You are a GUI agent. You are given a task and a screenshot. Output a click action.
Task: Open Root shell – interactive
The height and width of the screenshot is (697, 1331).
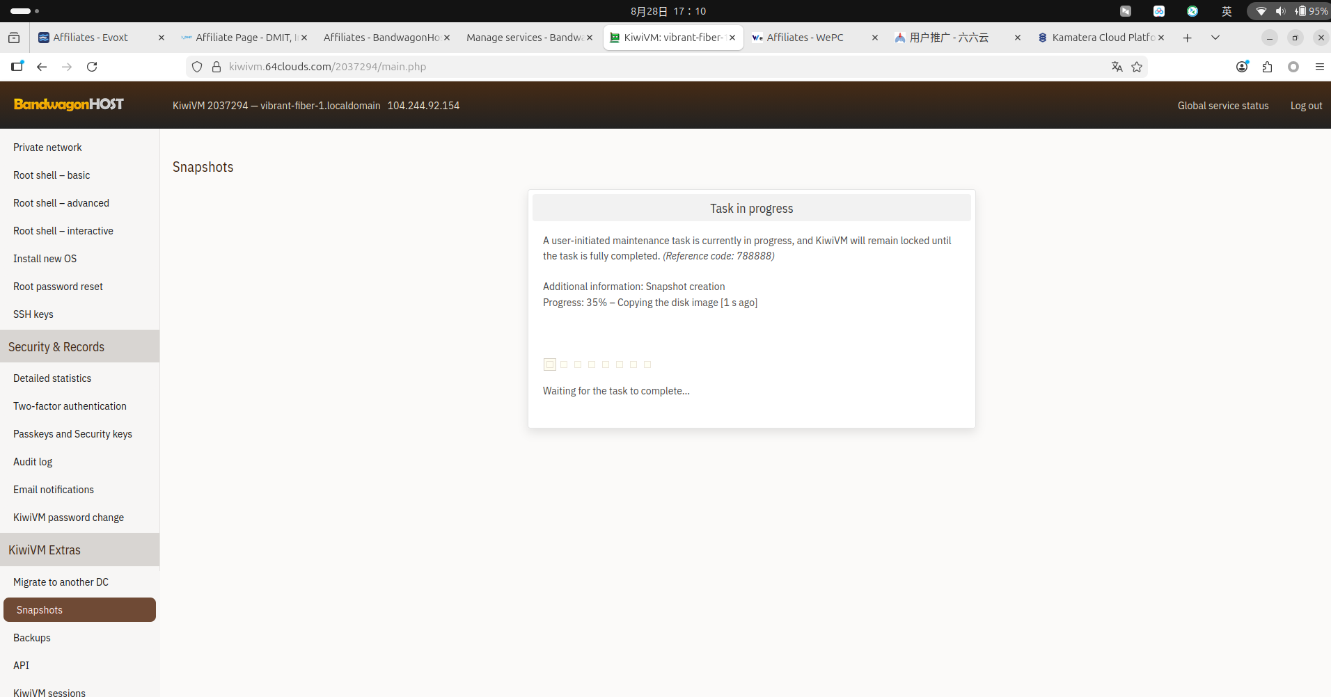[x=63, y=231]
